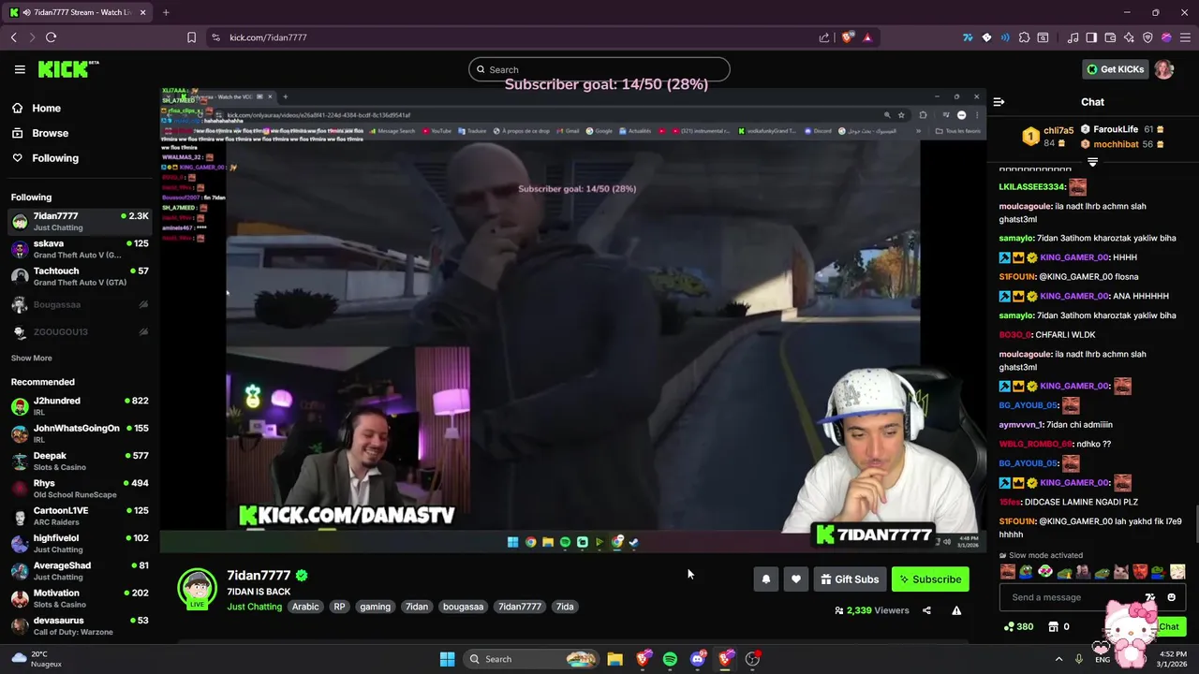This screenshot has height=674, width=1199.
Task: Report stream using warning triangle icon
Action: 956,610
